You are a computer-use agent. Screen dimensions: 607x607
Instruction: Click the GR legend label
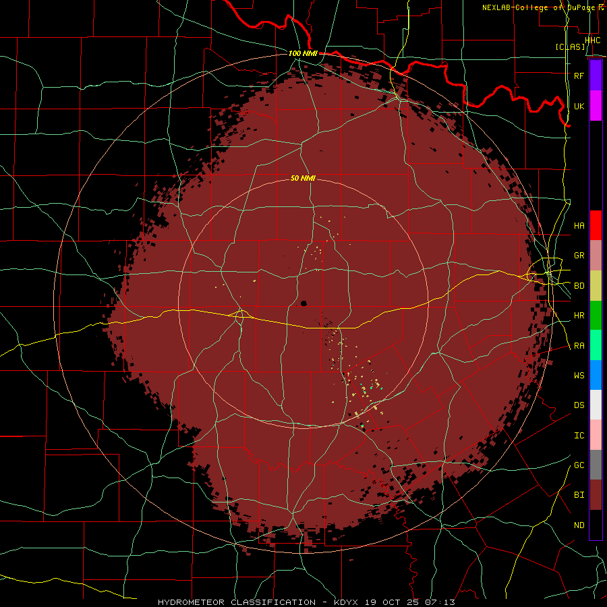(x=579, y=256)
